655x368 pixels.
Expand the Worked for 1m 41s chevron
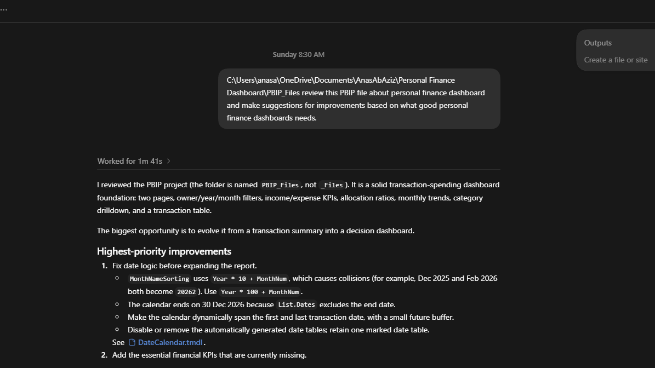[x=168, y=161]
